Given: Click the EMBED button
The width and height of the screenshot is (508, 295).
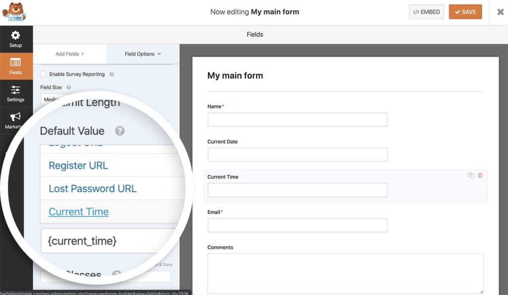Looking at the screenshot, I should point(426,12).
